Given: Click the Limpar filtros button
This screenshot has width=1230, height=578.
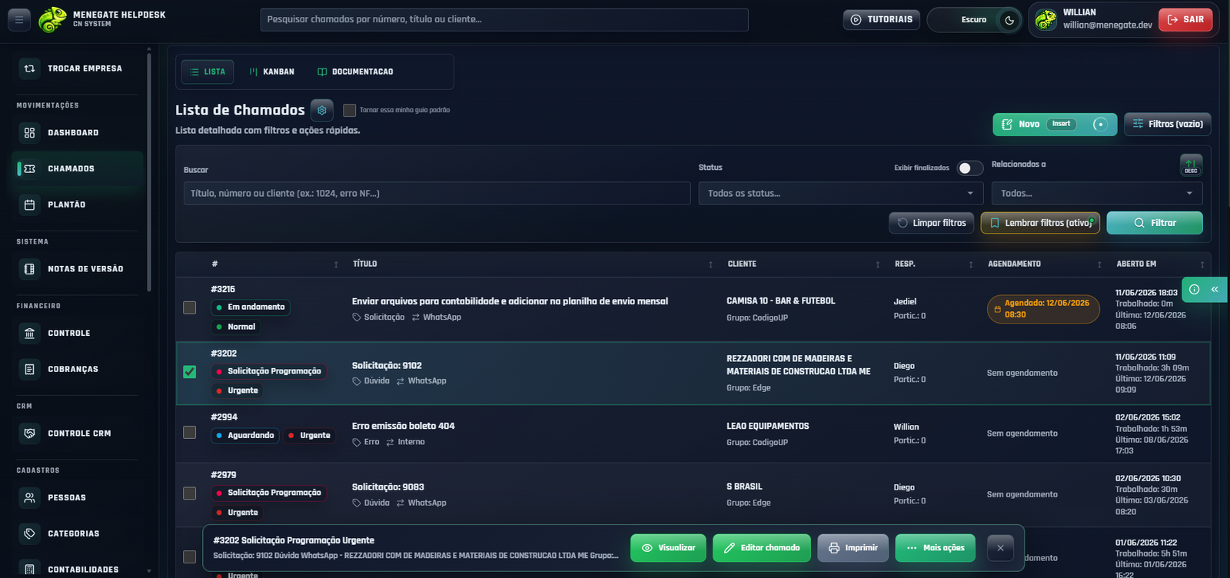Looking at the screenshot, I should click(932, 223).
